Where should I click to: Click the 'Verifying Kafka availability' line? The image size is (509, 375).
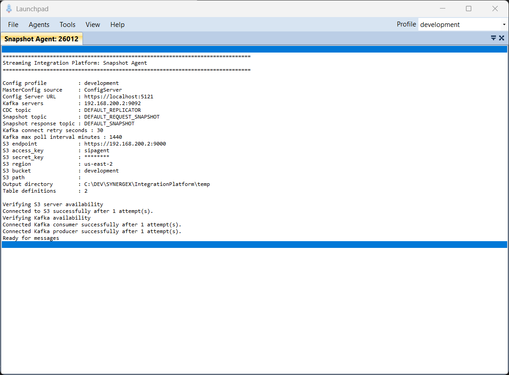47,218
